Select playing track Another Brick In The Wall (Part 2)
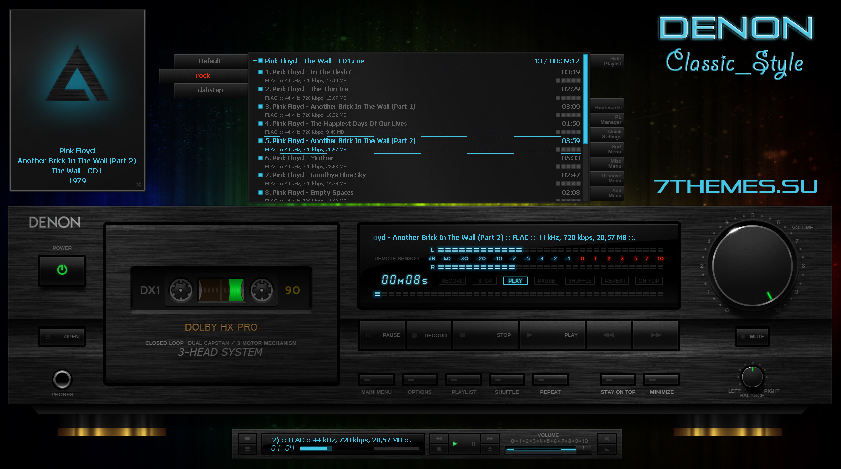 click(423, 145)
